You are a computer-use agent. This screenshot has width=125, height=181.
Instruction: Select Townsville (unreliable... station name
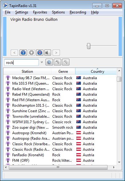(x=31, y=116)
